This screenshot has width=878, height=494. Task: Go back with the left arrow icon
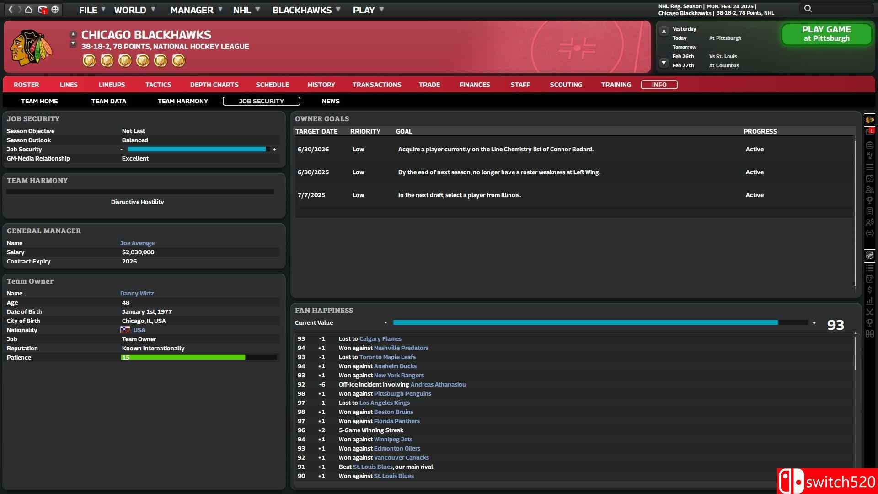pyautogui.click(x=11, y=10)
